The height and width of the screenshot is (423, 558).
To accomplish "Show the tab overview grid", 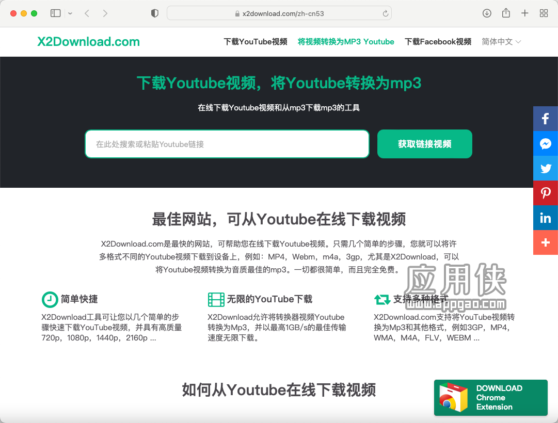I will (x=544, y=13).
